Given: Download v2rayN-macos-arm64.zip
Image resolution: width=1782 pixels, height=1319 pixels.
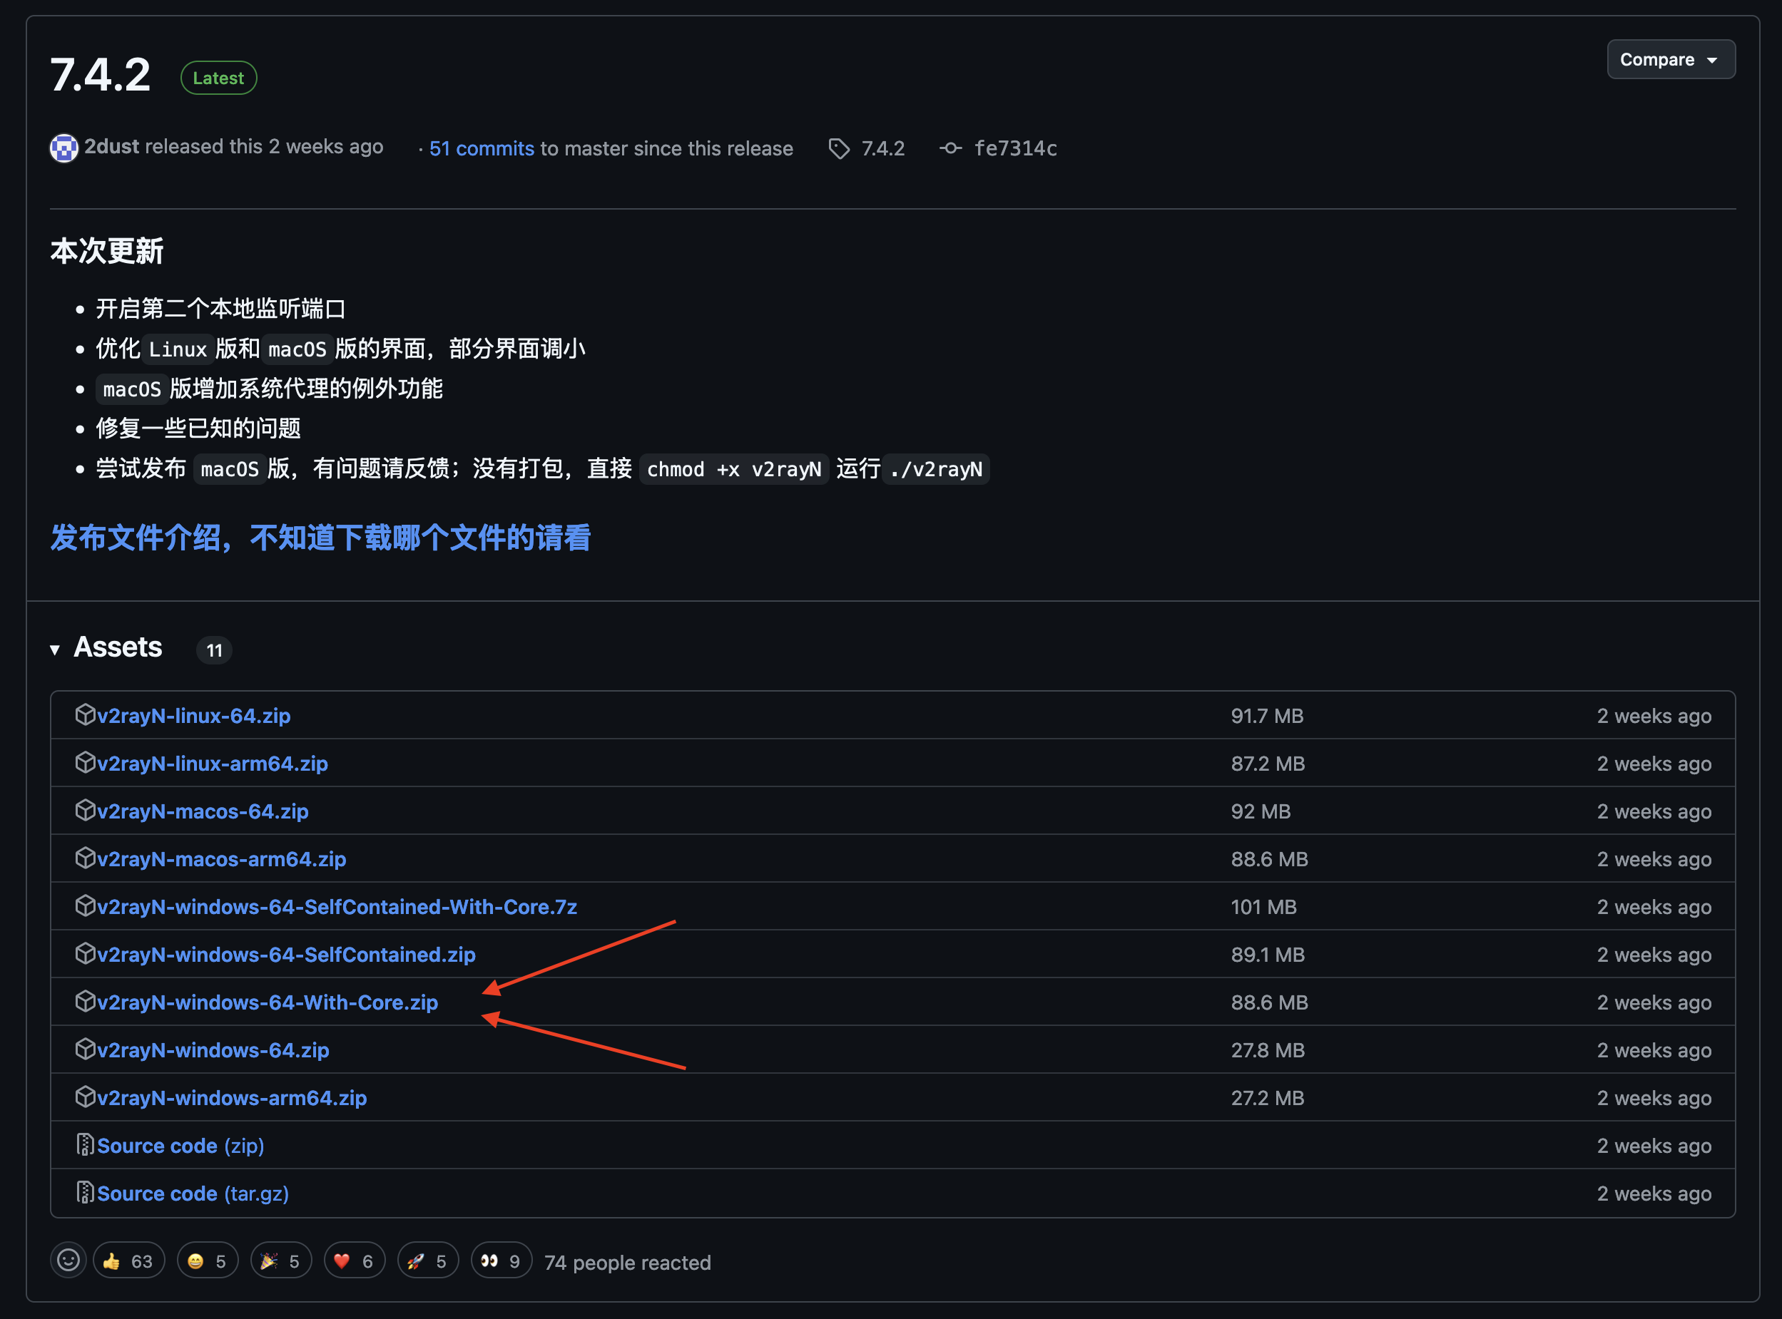Looking at the screenshot, I should click(x=221, y=859).
